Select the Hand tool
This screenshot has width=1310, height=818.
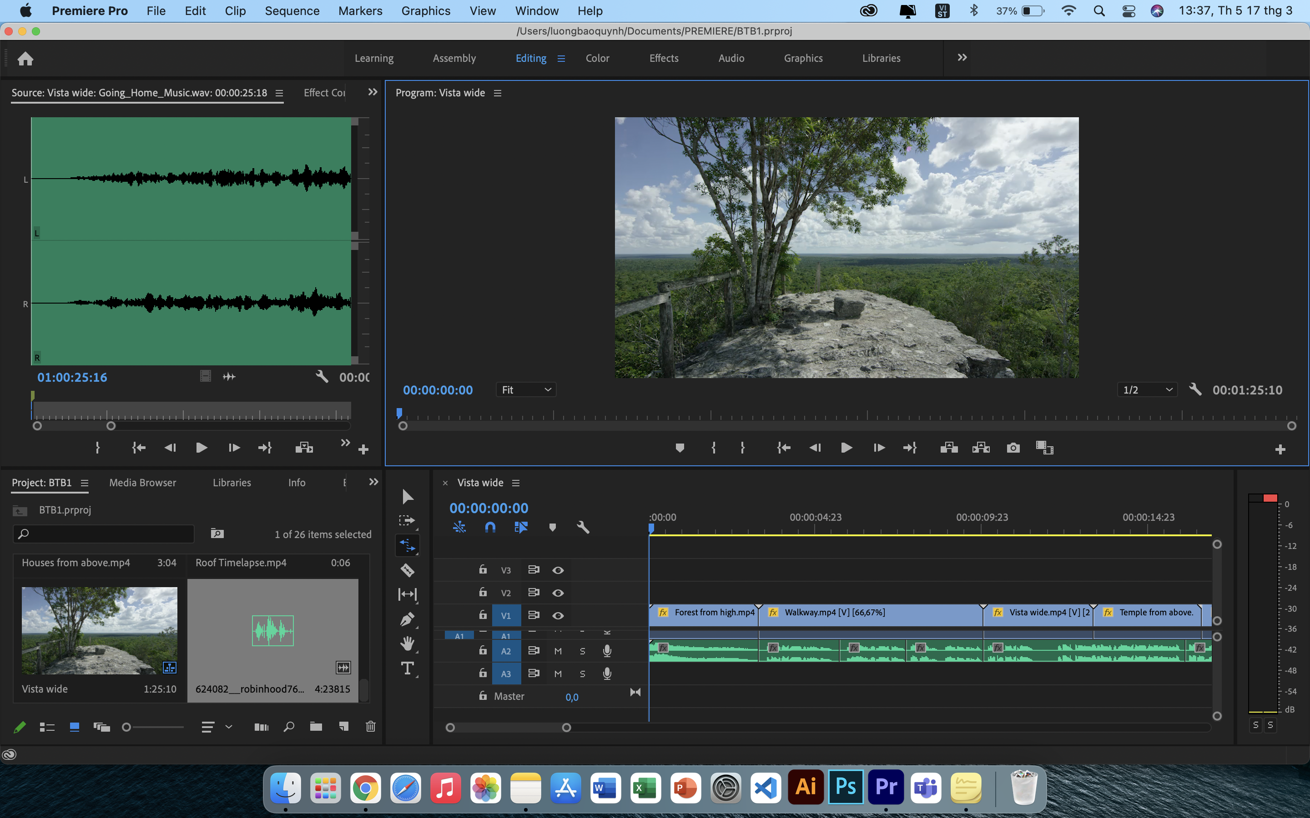point(407,643)
